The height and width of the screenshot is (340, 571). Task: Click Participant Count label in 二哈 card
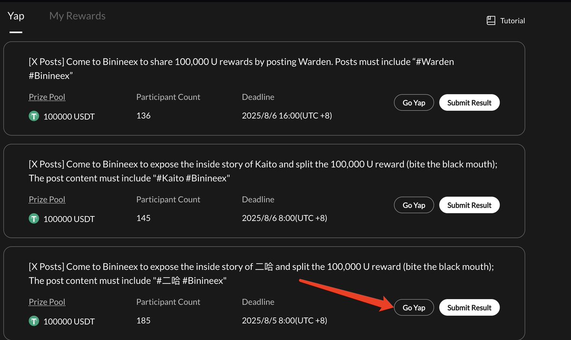coord(168,302)
